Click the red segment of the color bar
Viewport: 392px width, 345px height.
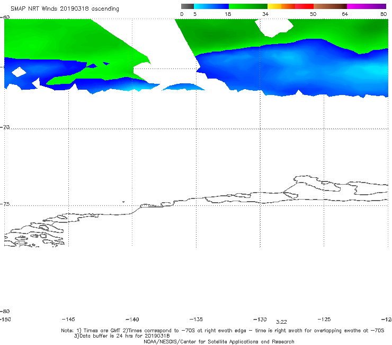tap(304, 6)
